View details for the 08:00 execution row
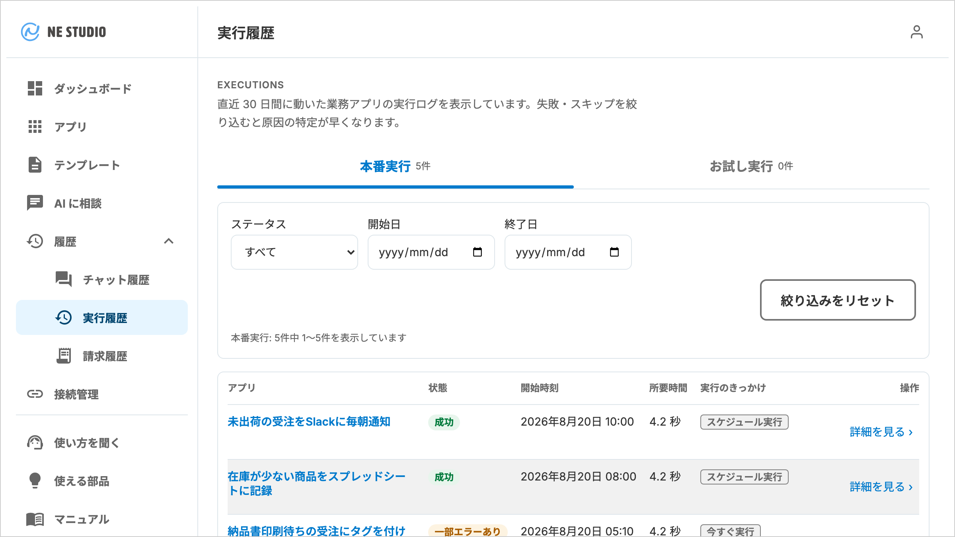The image size is (955, 537). tap(881, 486)
